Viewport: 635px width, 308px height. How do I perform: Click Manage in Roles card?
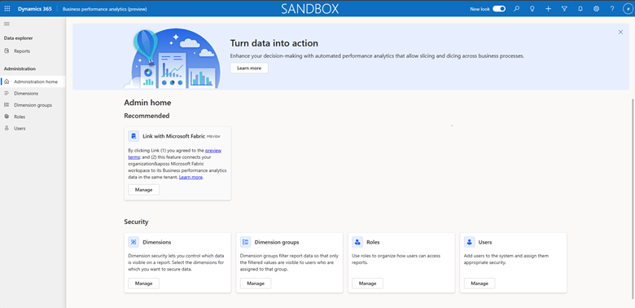[368, 284]
